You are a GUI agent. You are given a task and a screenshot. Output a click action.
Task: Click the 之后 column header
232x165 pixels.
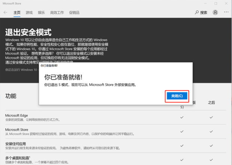coord(211,102)
